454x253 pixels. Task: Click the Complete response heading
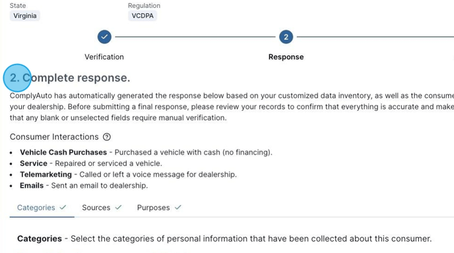point(70,78)
